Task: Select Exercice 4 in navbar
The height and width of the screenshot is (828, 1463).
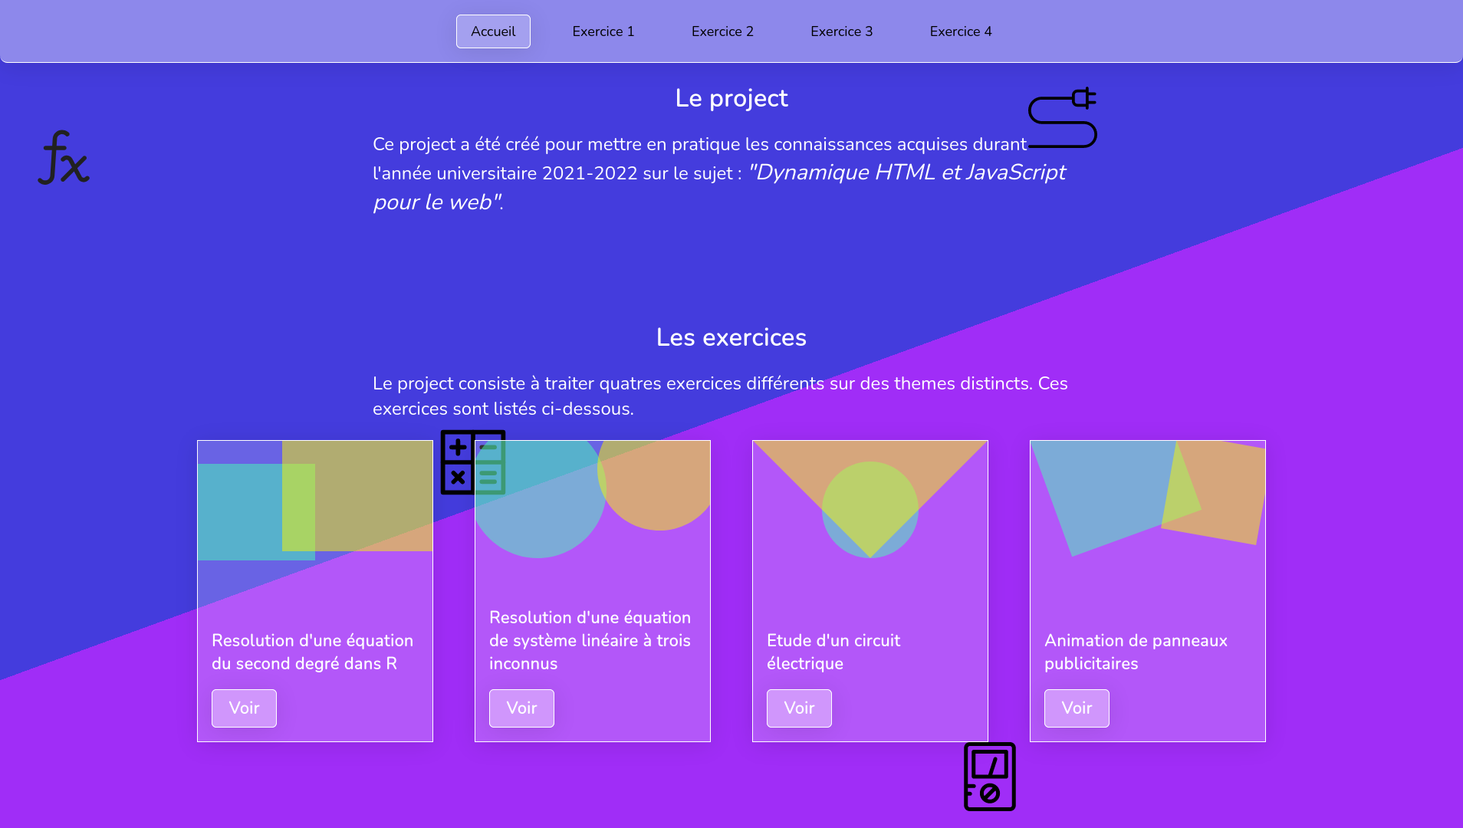Action: tap(961, 31)
